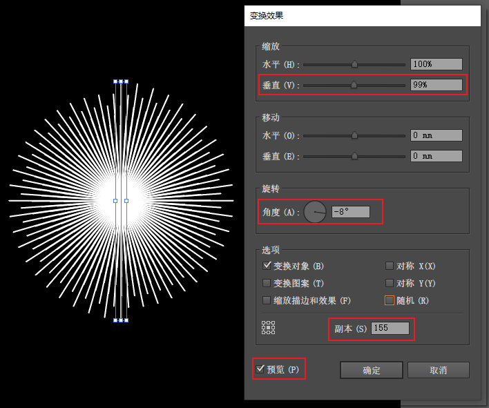Check the 缩放描边和效果 (F) option
The width and height of the screenshot is (489, 408).
267,300
